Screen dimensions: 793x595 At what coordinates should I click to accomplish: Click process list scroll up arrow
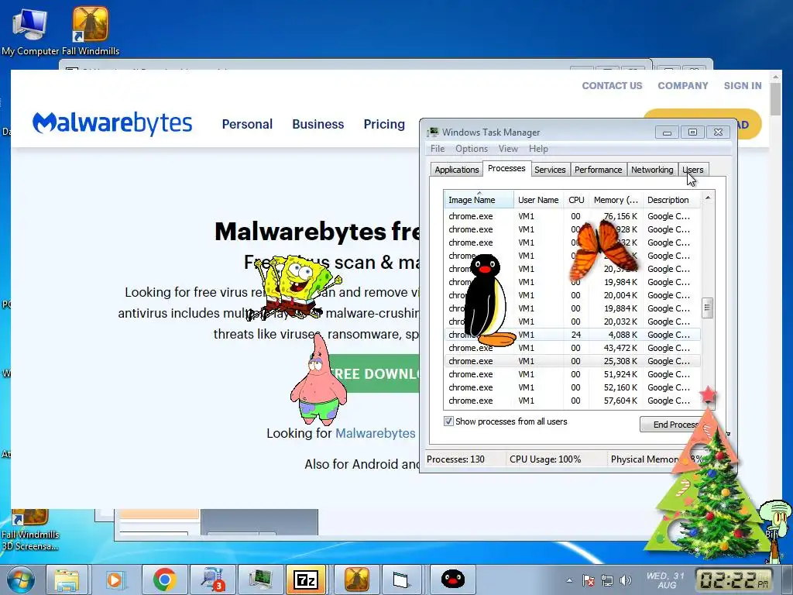click(x=708, y=198)
